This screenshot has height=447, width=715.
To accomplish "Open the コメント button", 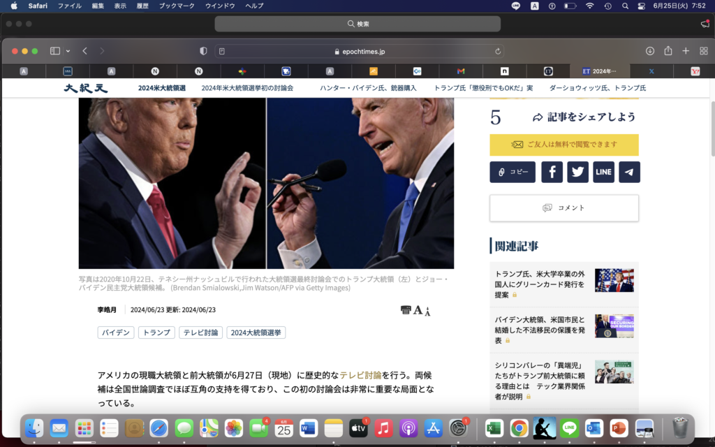I will pyautogui.click(x=563, y=207).
